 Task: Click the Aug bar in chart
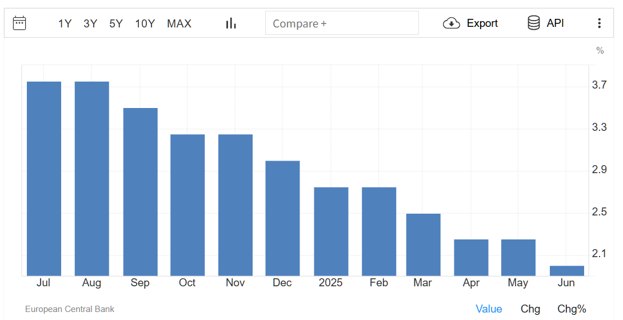(x=92, y=179)
